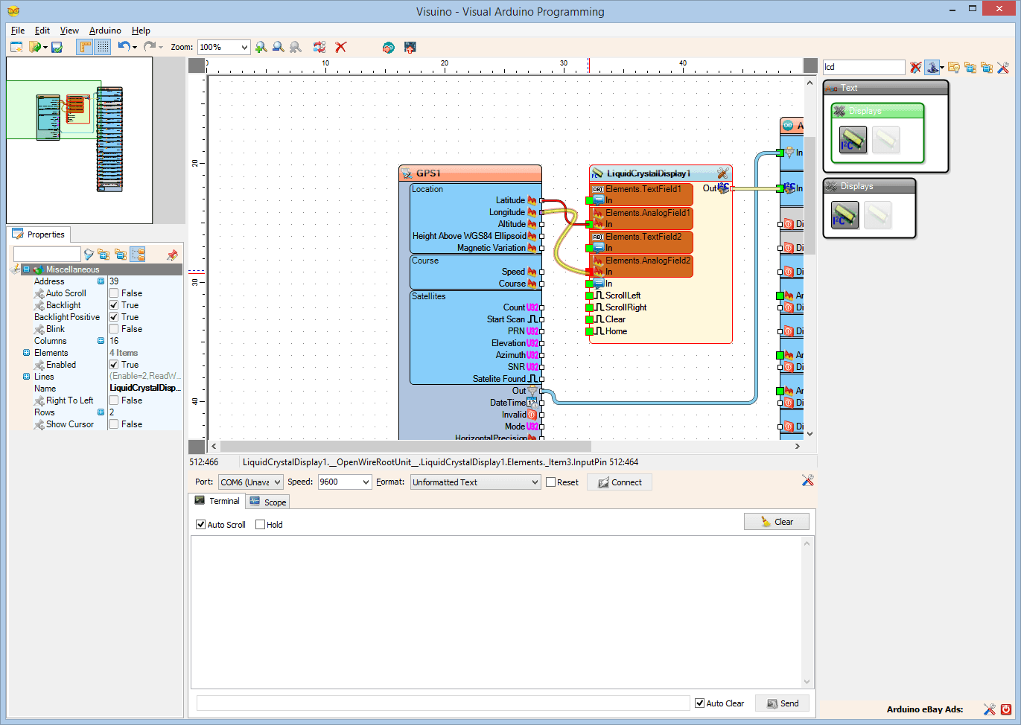The height and width of the screenshot is (725, 1021).
Task: Open a new project with the New Project icon
Action: click(x=16, y=47)
